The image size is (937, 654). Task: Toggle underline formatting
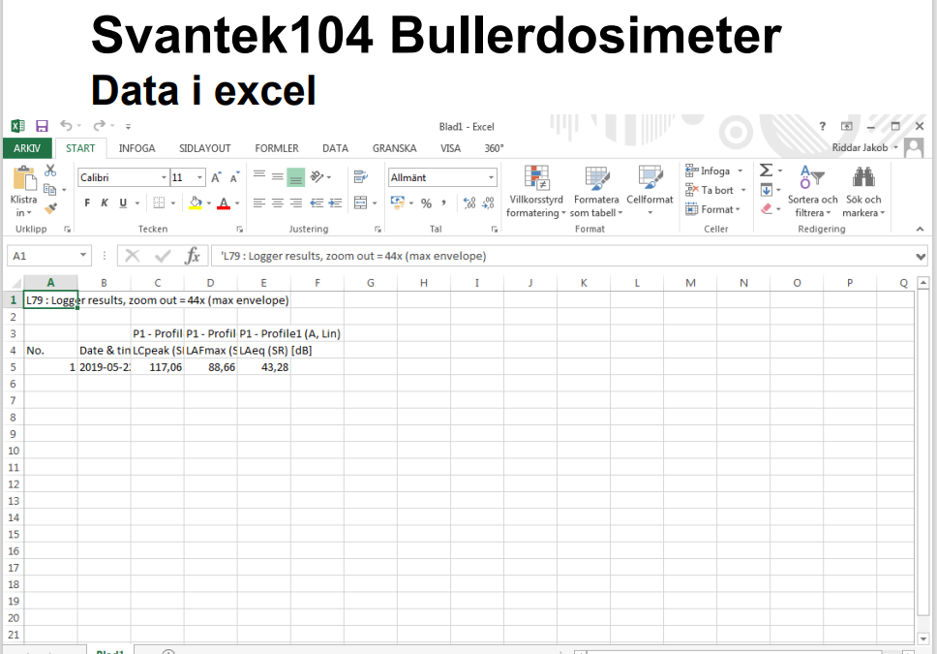(x=122, y=202)
